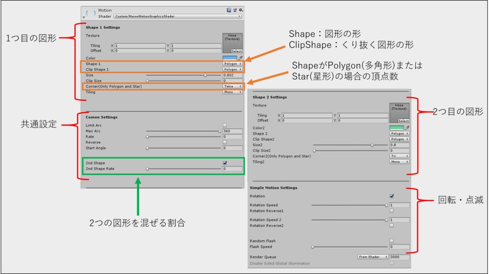The width and height of the screenshot is (489, 274).
Task: Click 2nd Shape Rate value field
Action: [233, 169]
